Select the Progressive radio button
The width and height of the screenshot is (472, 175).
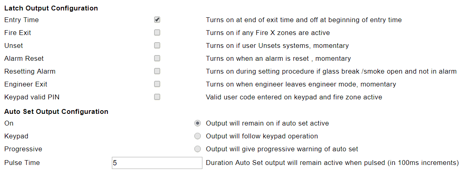point(198,149)
